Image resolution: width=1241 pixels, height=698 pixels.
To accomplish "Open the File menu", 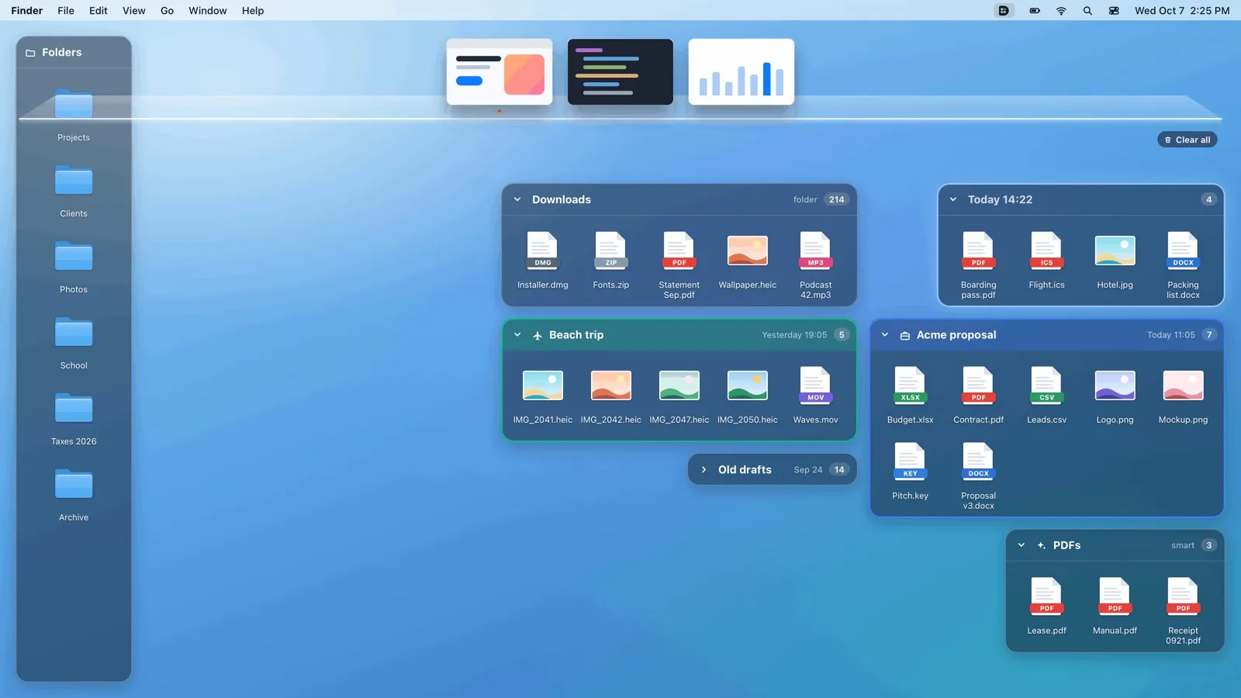I will [x=66, y=11].
